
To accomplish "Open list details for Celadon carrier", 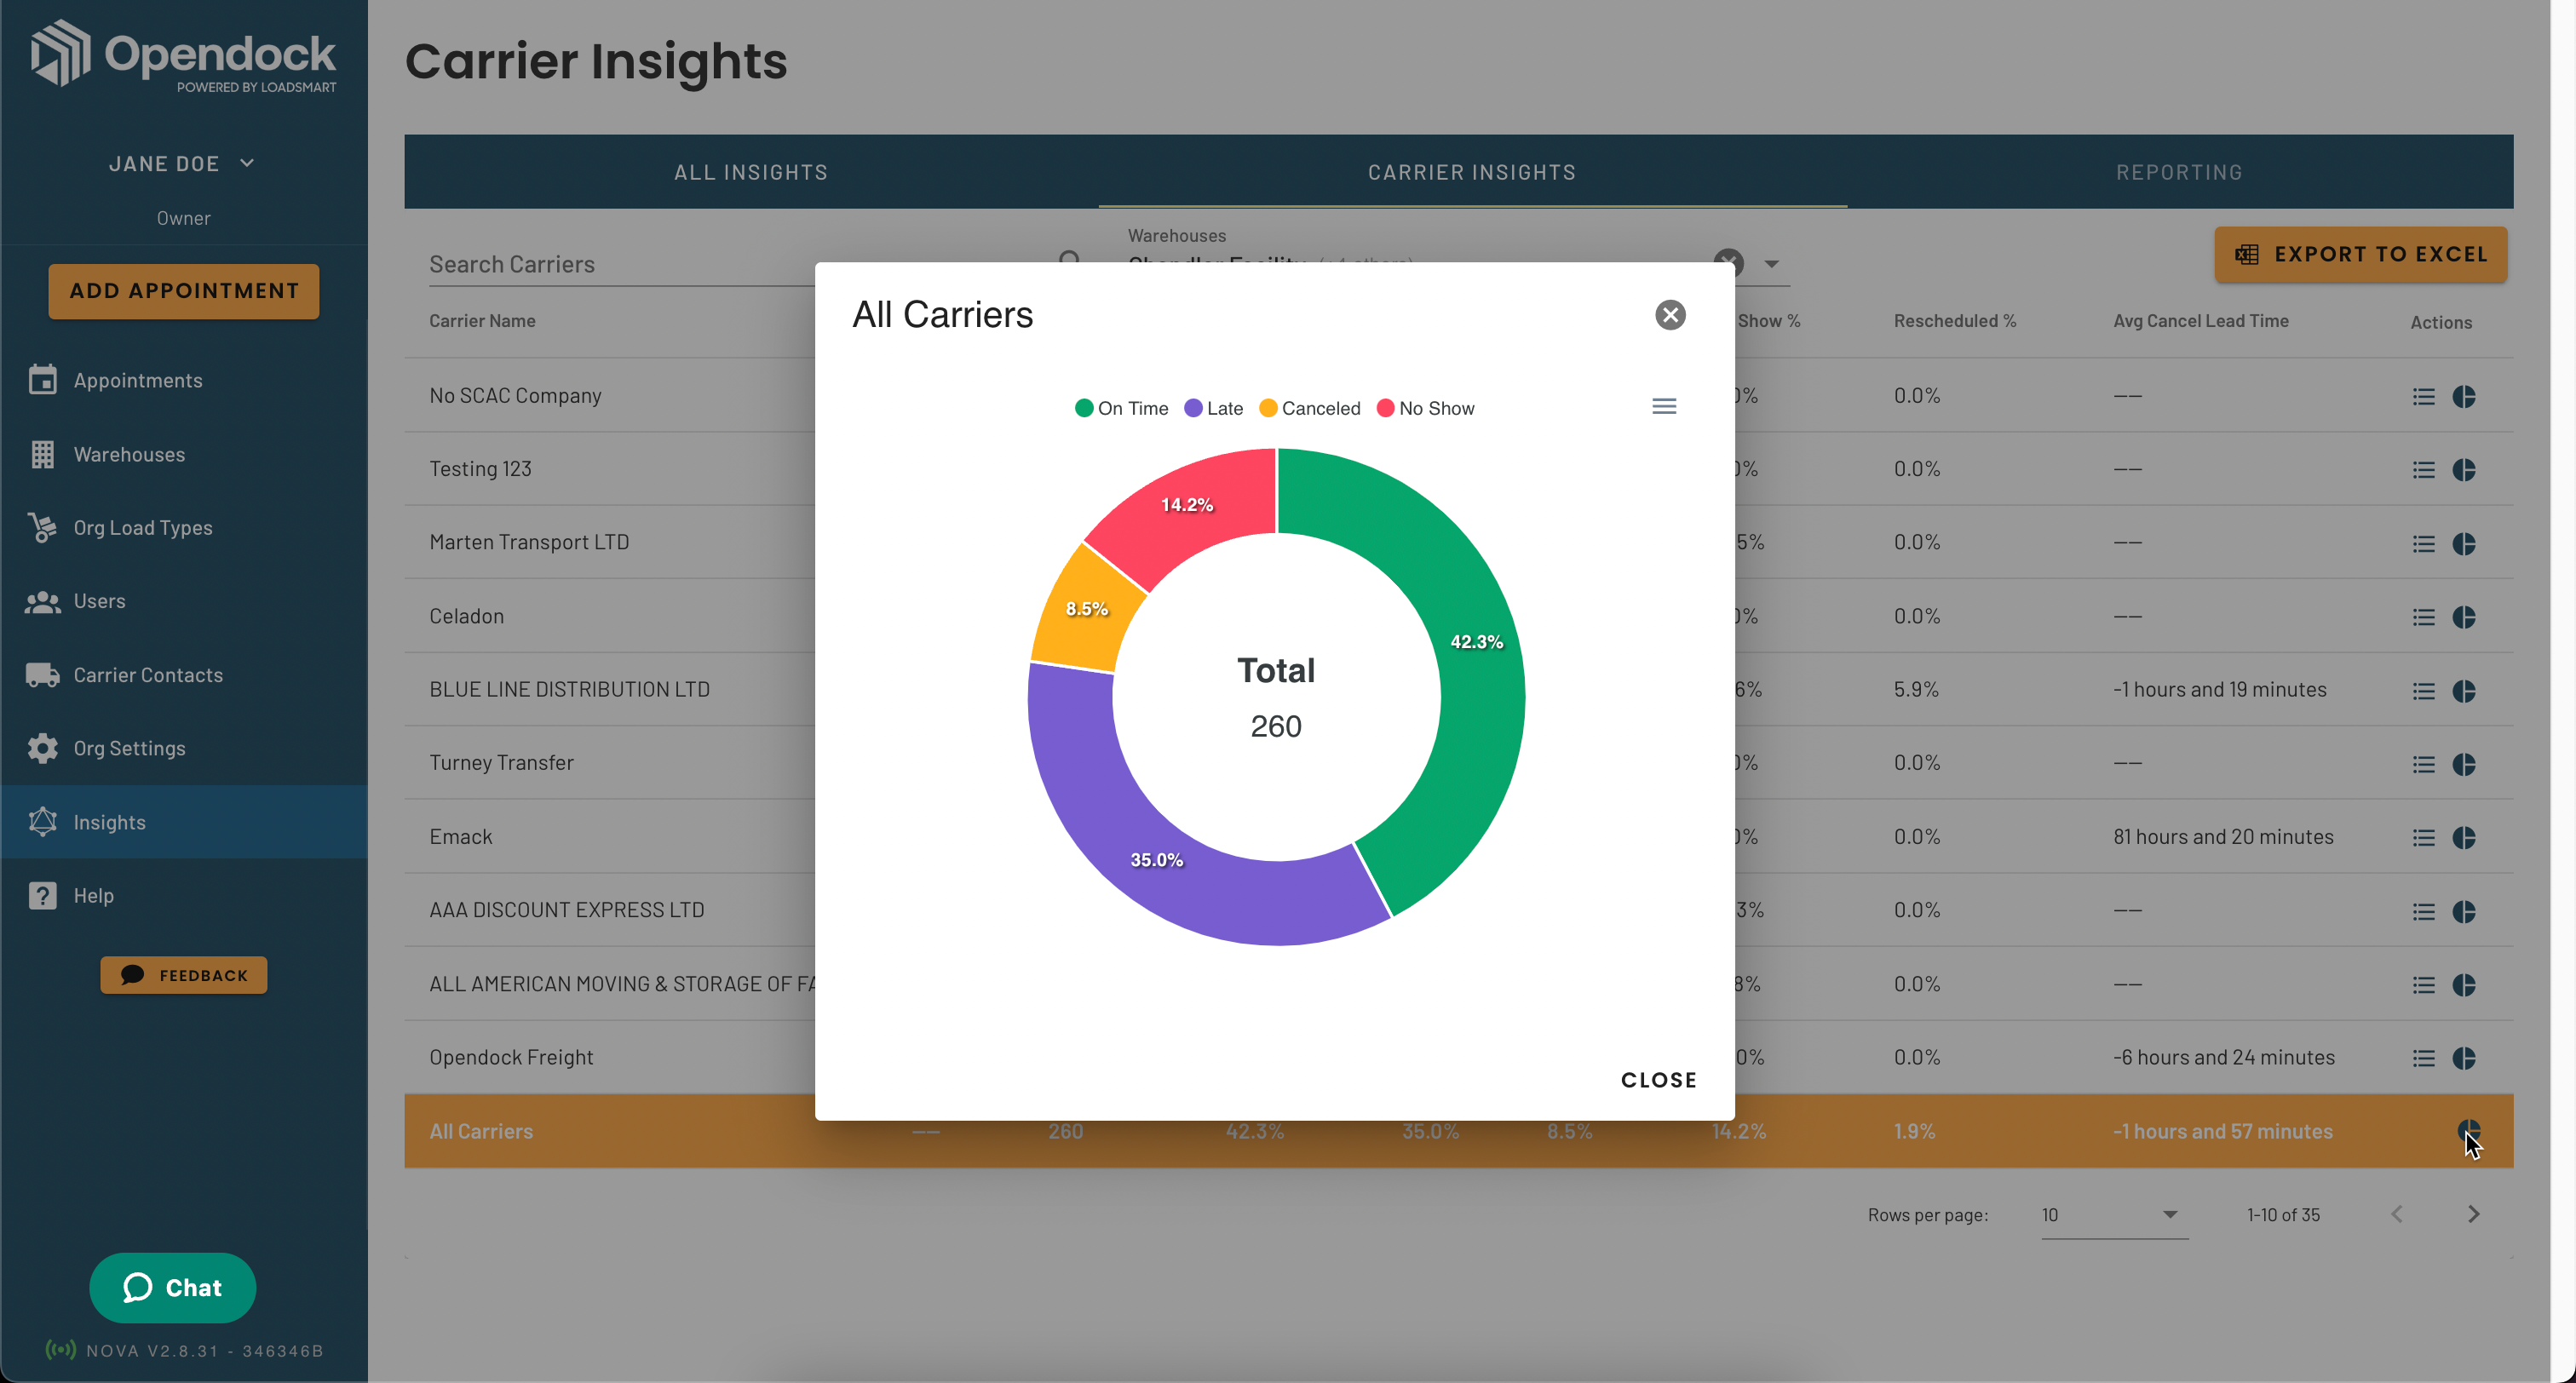I will click(2423, 617).
